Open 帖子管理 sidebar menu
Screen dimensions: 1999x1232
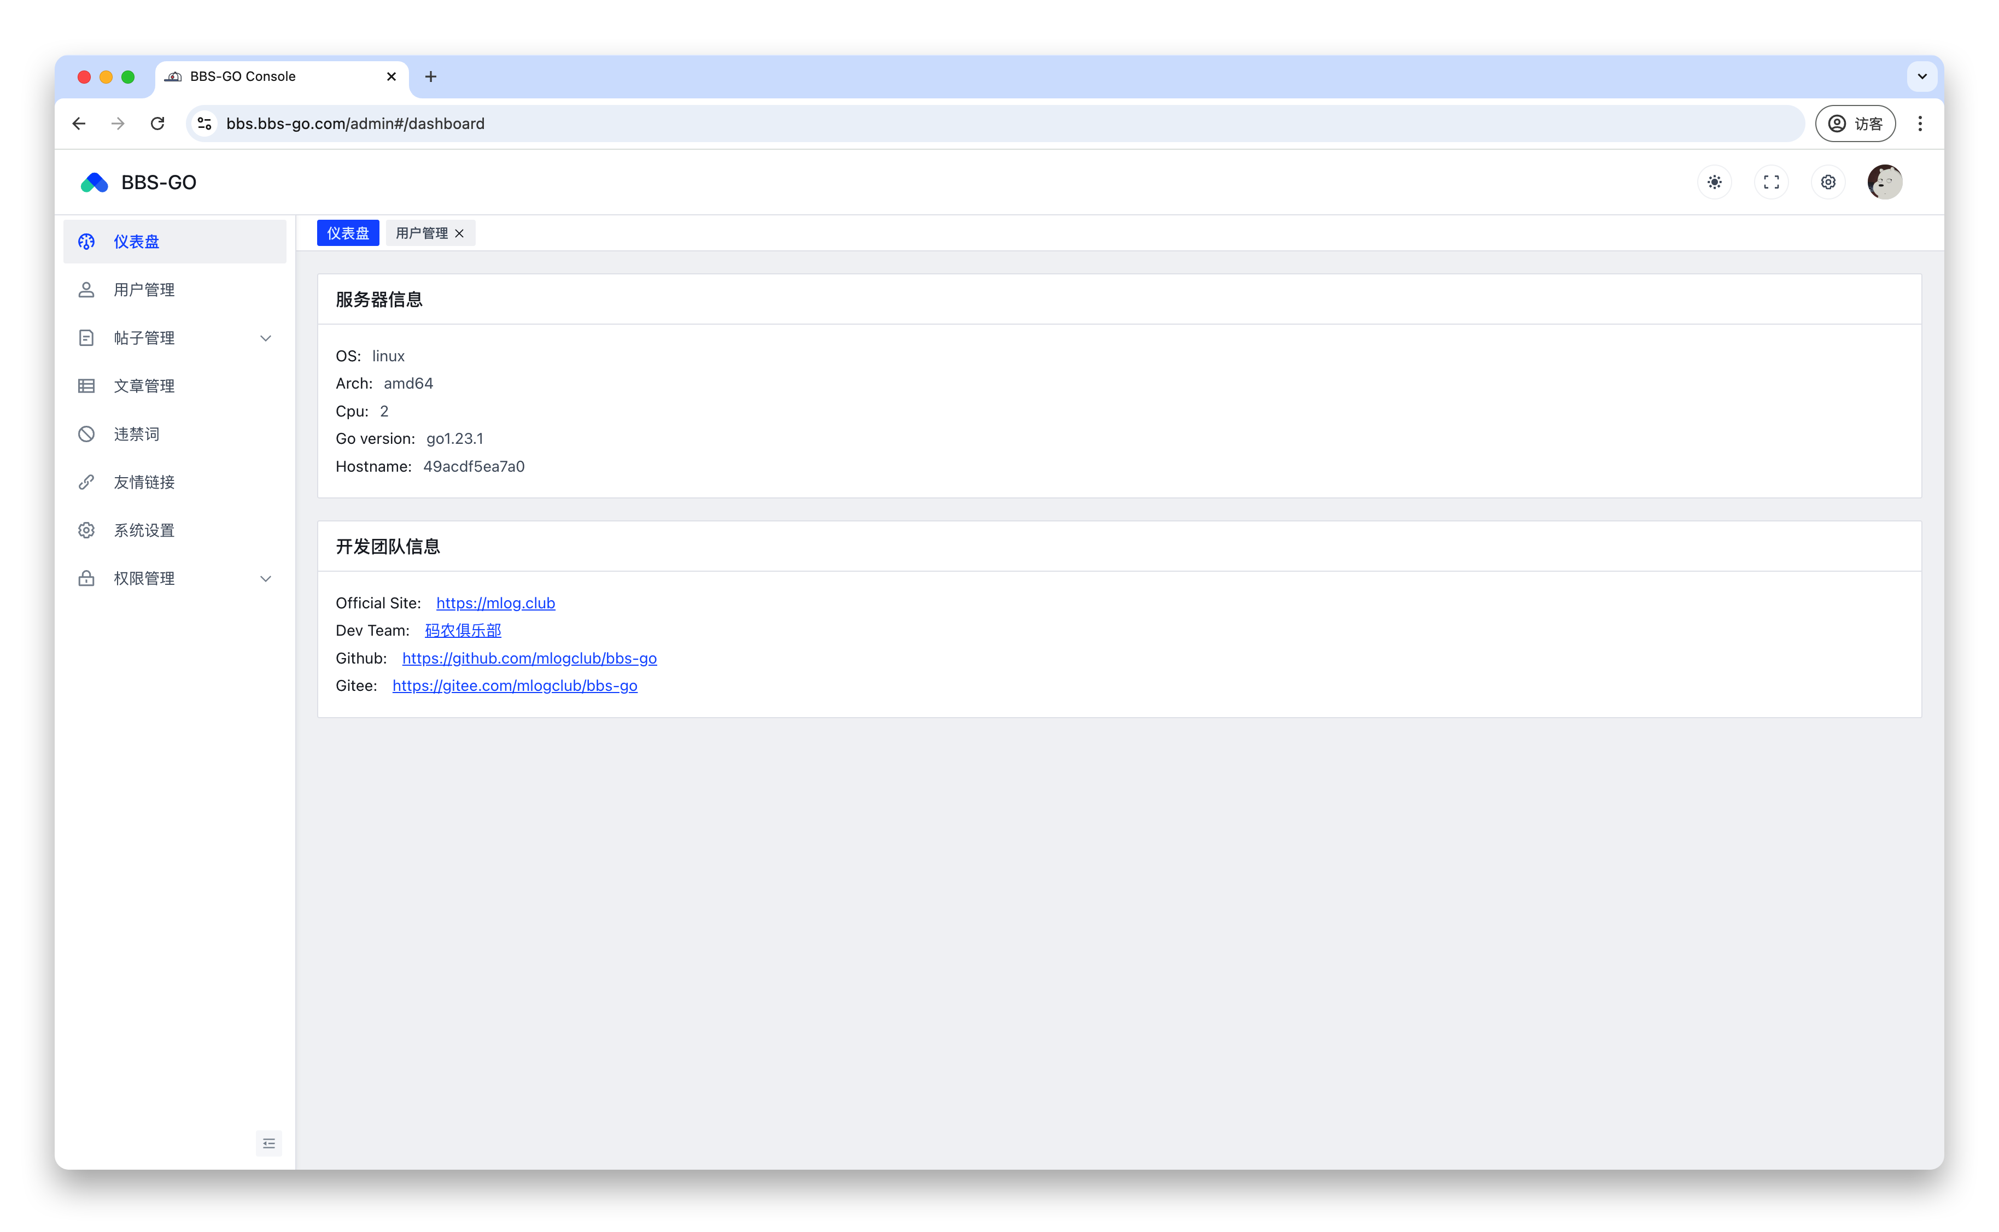174,337
